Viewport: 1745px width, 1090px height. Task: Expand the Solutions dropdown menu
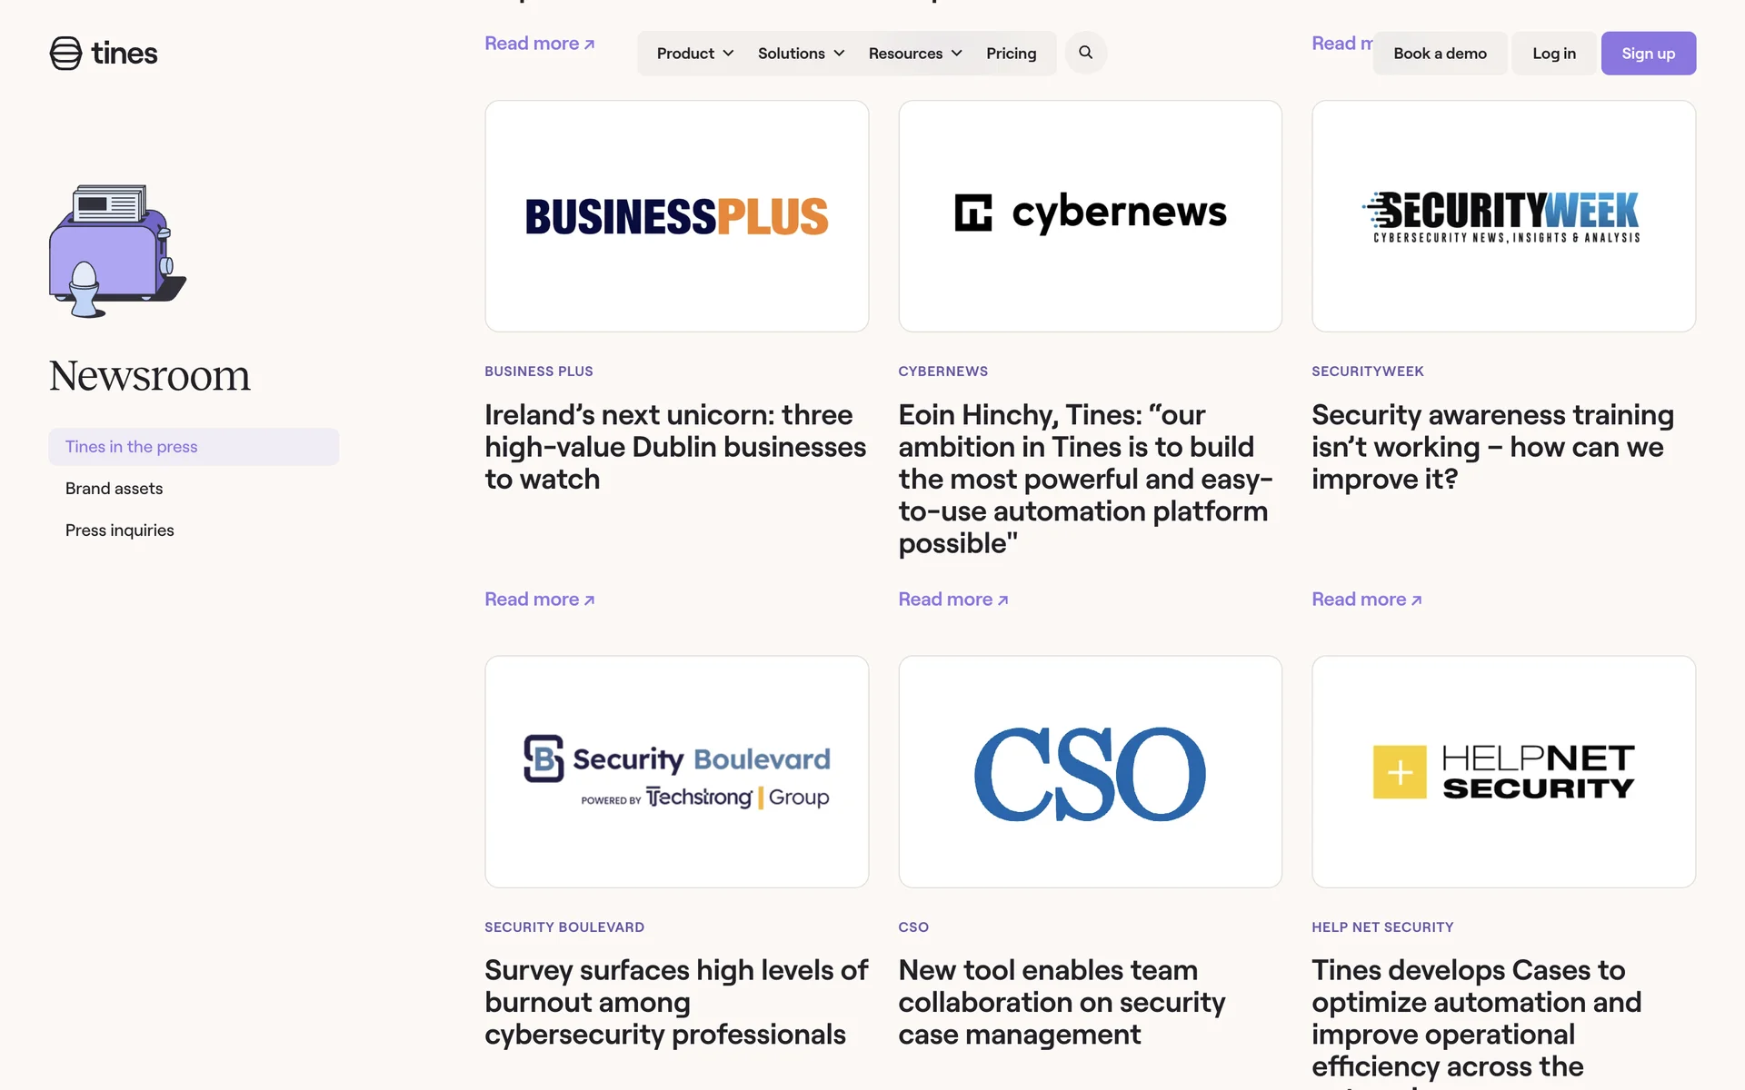tap(801, 54)
